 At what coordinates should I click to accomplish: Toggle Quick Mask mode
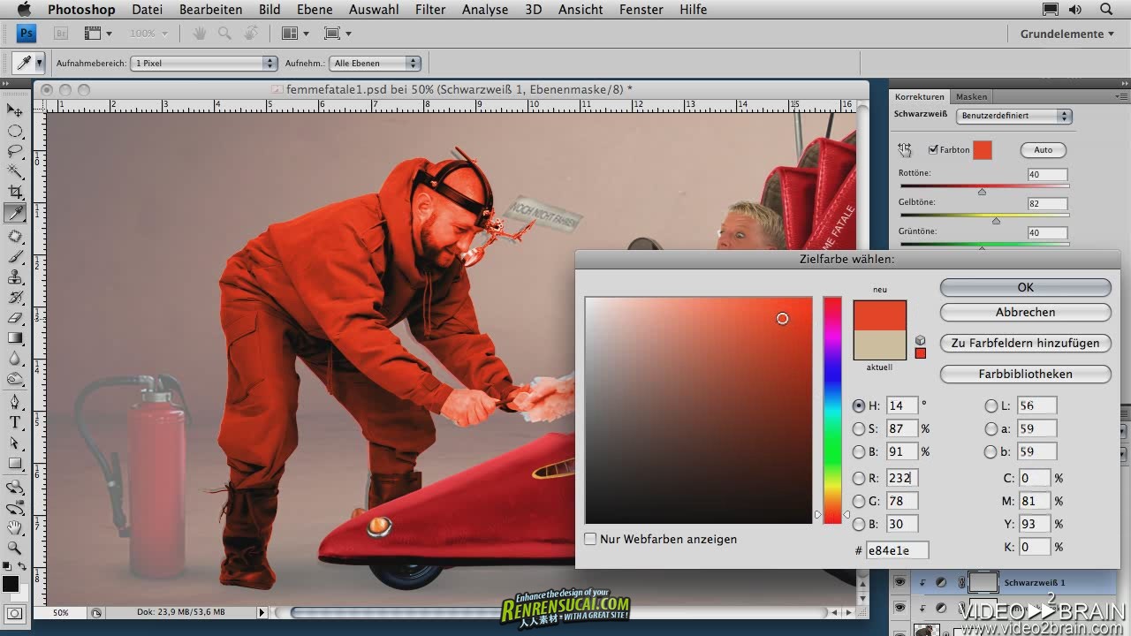click(15, 613)
